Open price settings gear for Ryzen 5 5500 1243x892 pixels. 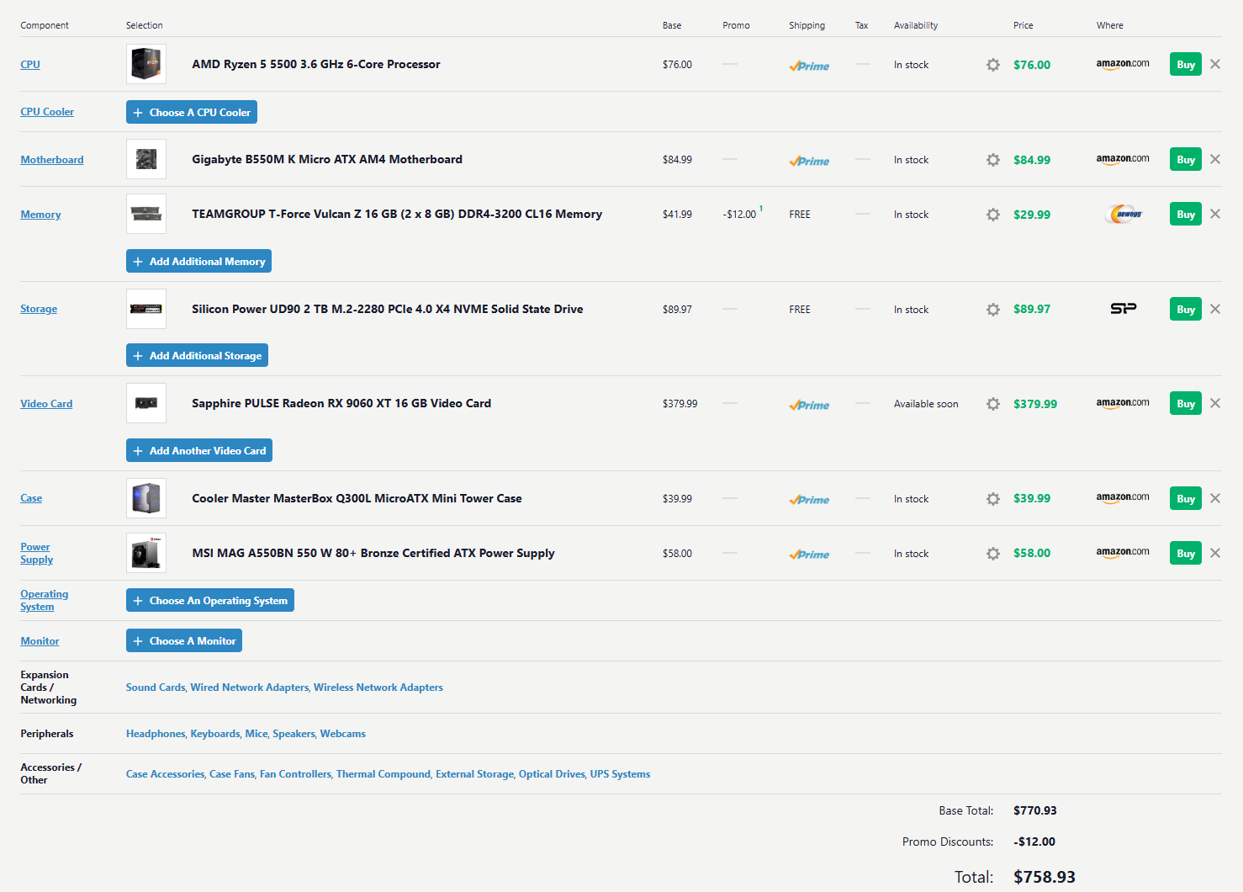993,65
